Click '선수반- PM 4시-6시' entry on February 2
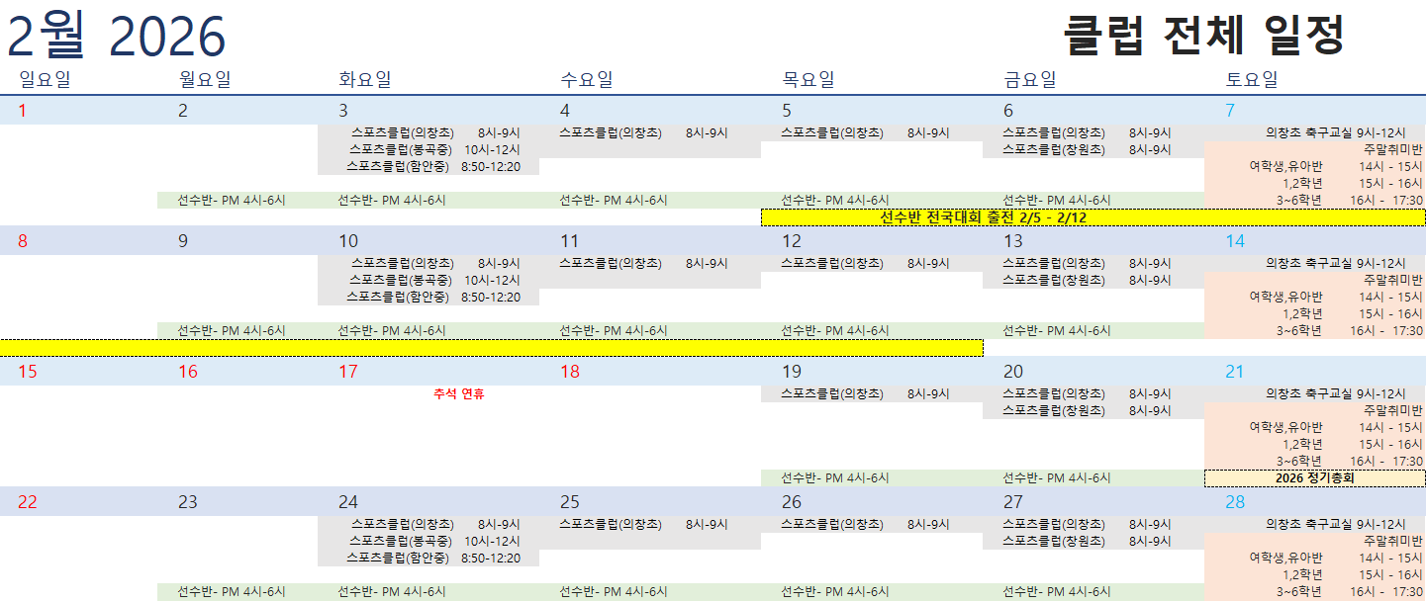Image resolution: width=1426 pixels, height=603 pixels. coord(232,201)
